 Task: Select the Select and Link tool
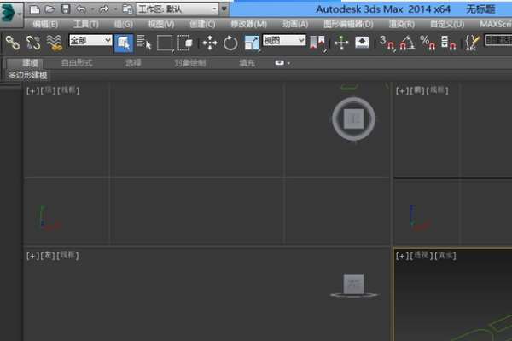13,43
